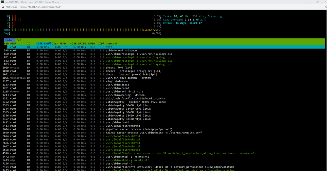Image resolution: width=327 pixels, height=171 pixels.
Task: Click the Not secure warning icon
Action: (3, 7)
